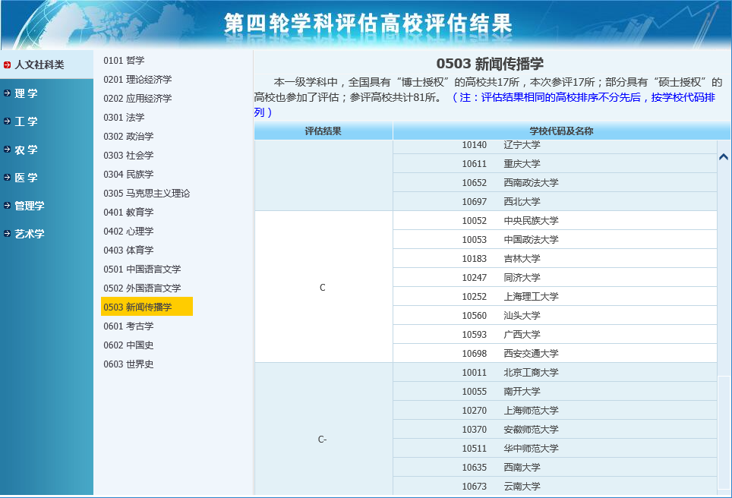This screenshot has height=498, width=732.
Task: Click the red arrow icon beside 人文社科类
Action: [7, 65]
